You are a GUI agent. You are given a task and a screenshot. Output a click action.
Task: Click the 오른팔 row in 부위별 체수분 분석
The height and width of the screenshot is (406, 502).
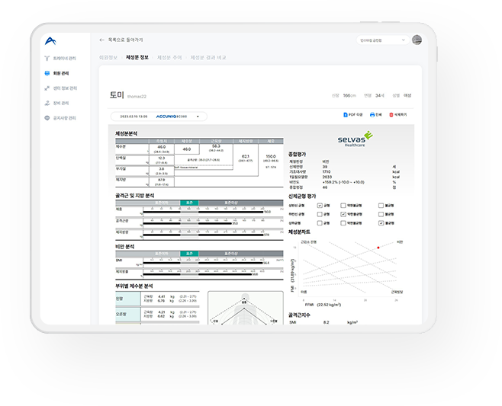click(x=157, y=314)
